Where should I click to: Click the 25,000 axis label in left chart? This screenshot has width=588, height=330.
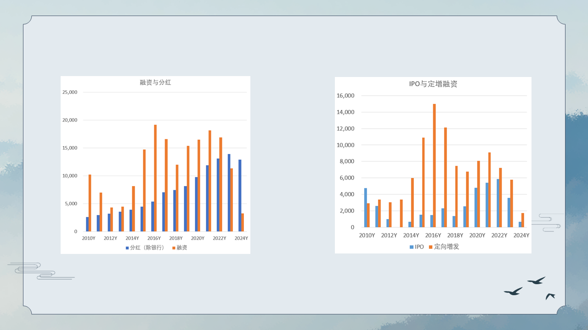click(x=69, y=92)
